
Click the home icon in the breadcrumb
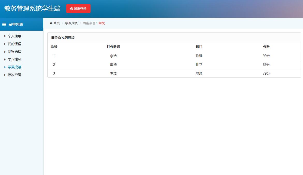click(51, 23)
